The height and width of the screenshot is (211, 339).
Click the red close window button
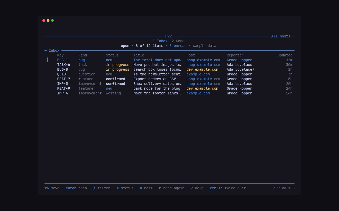tap(44, 20)
